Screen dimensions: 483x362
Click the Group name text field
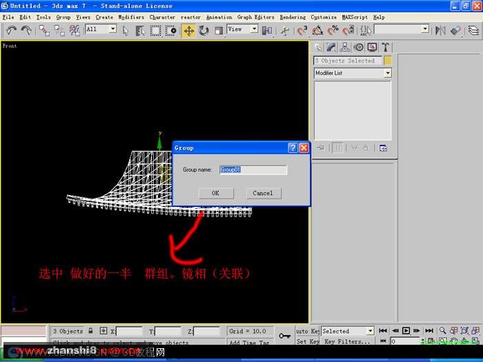point(253,170)
